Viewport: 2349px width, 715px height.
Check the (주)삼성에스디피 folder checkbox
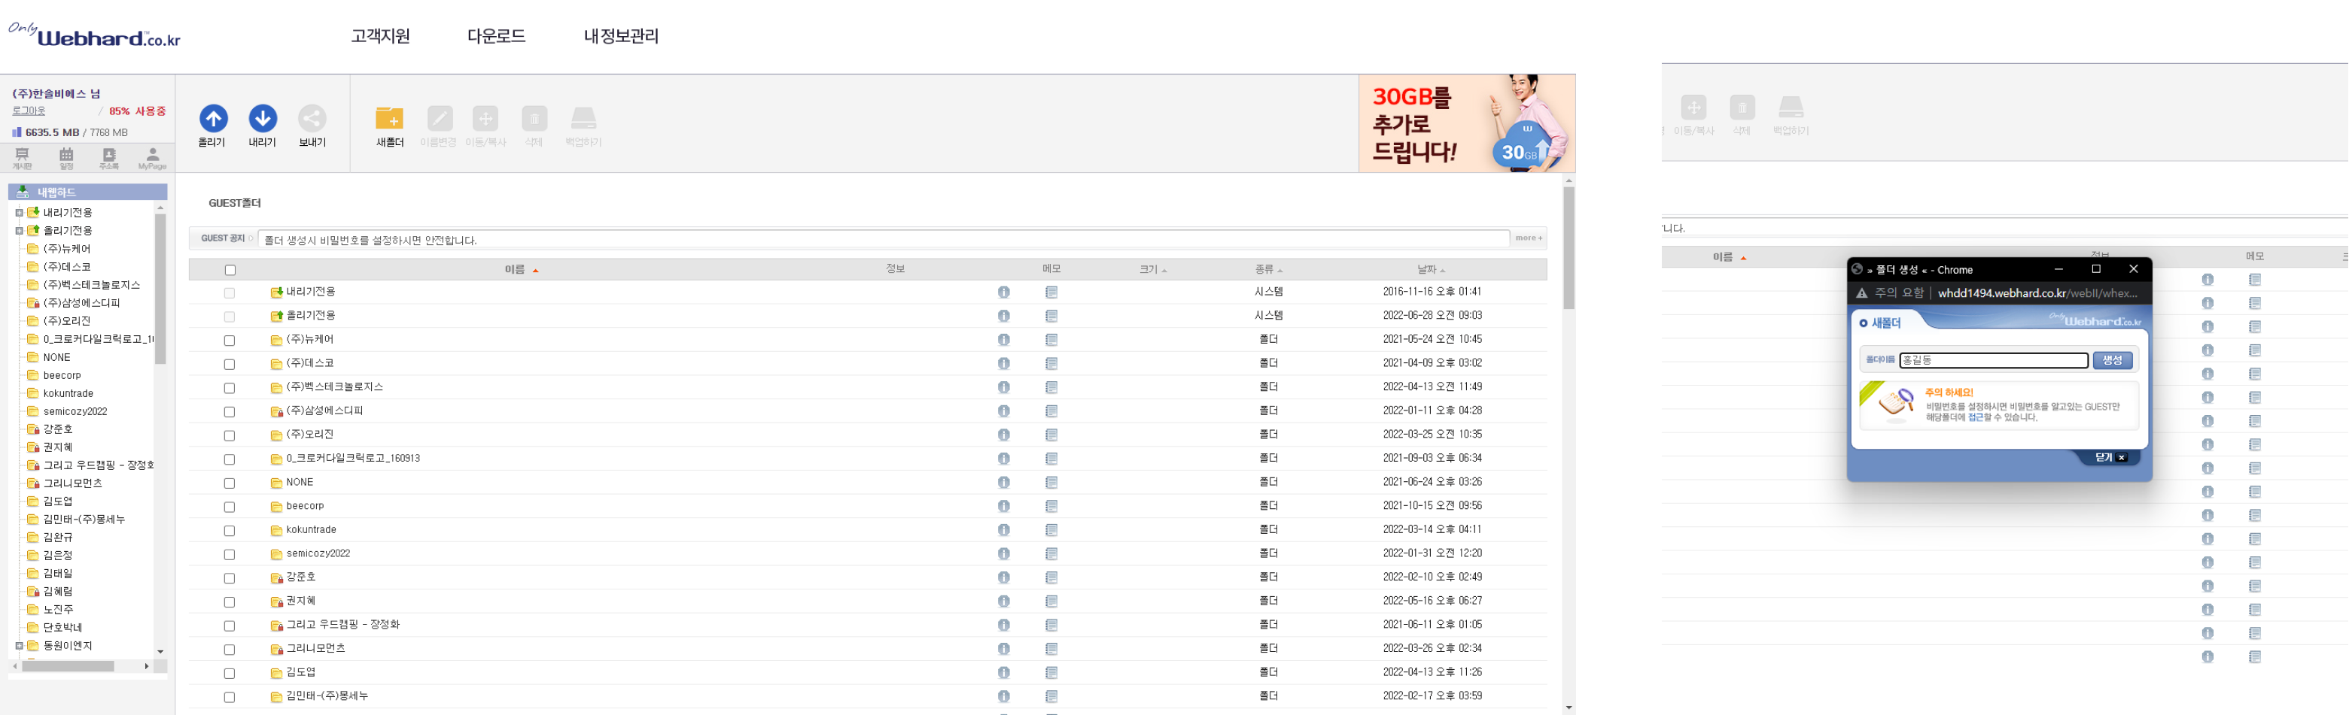(230, 412)
